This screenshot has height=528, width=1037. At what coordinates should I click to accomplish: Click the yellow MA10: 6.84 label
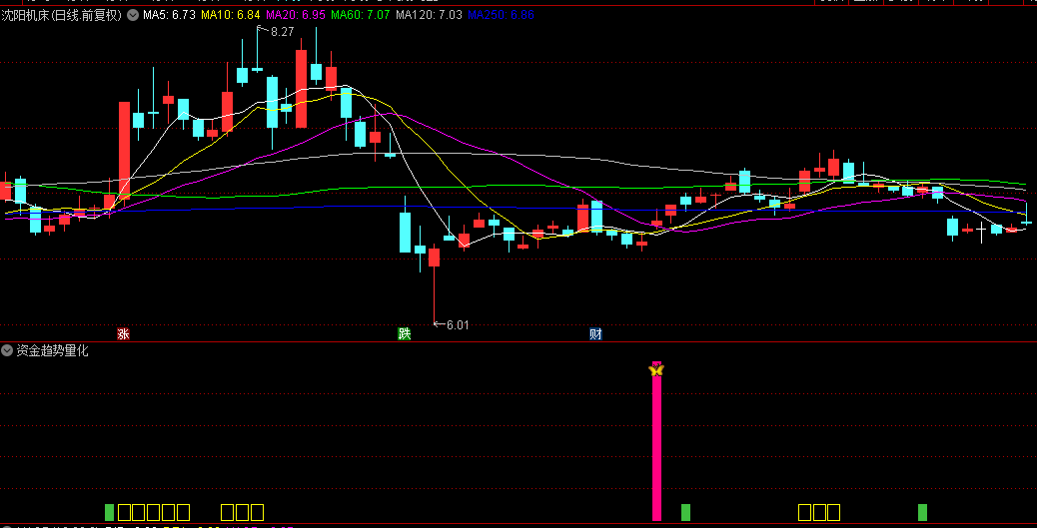click(x=230, y=15)
